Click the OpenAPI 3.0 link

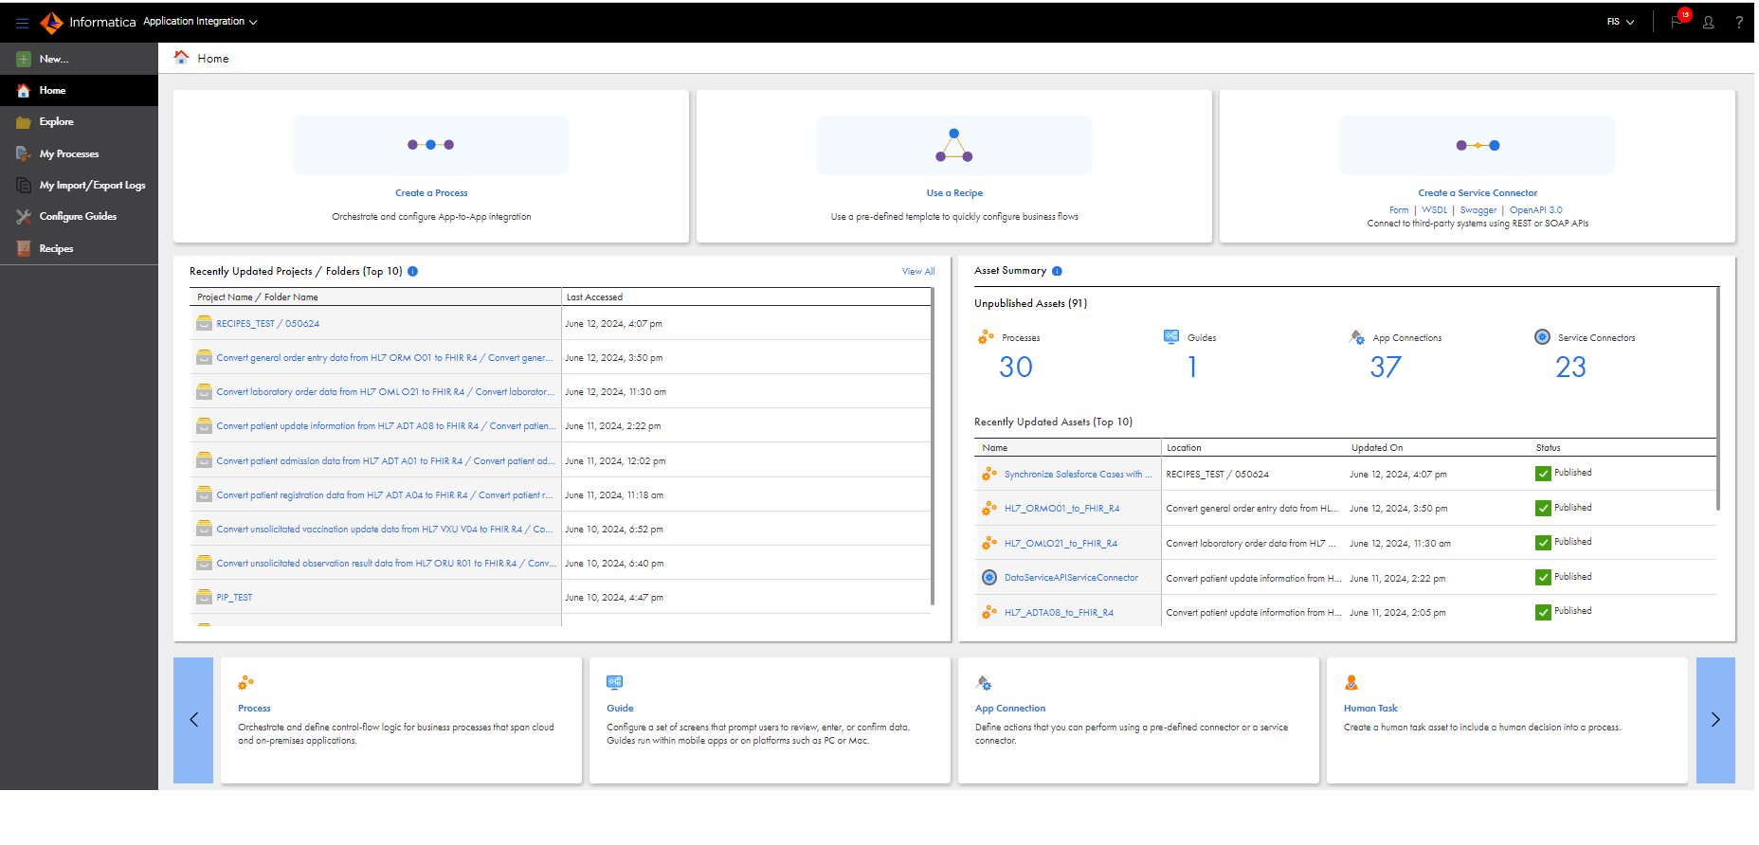(x=1536, y=210)
